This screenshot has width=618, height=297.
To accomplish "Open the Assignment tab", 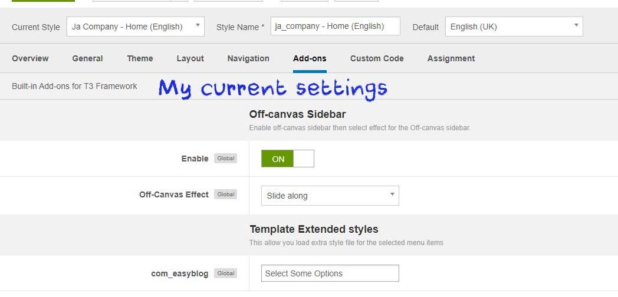I will point(451,58).
